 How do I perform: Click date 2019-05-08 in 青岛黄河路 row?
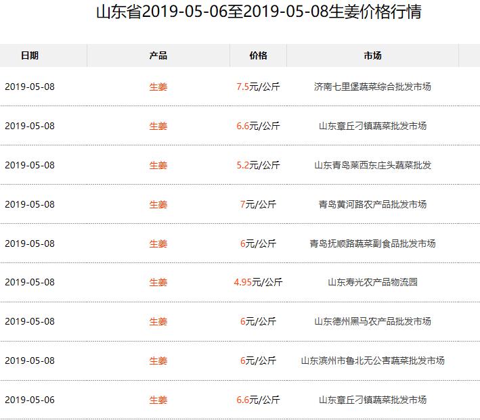[x=30, y=204]
